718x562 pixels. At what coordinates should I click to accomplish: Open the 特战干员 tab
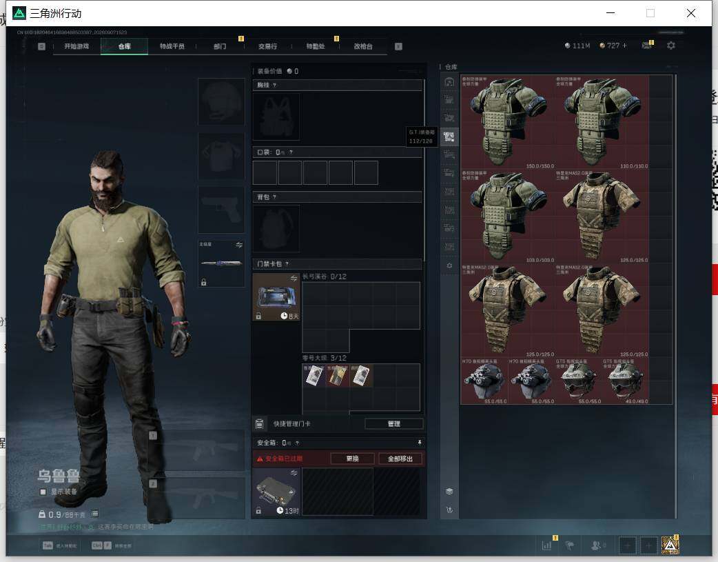click(172, 46)
